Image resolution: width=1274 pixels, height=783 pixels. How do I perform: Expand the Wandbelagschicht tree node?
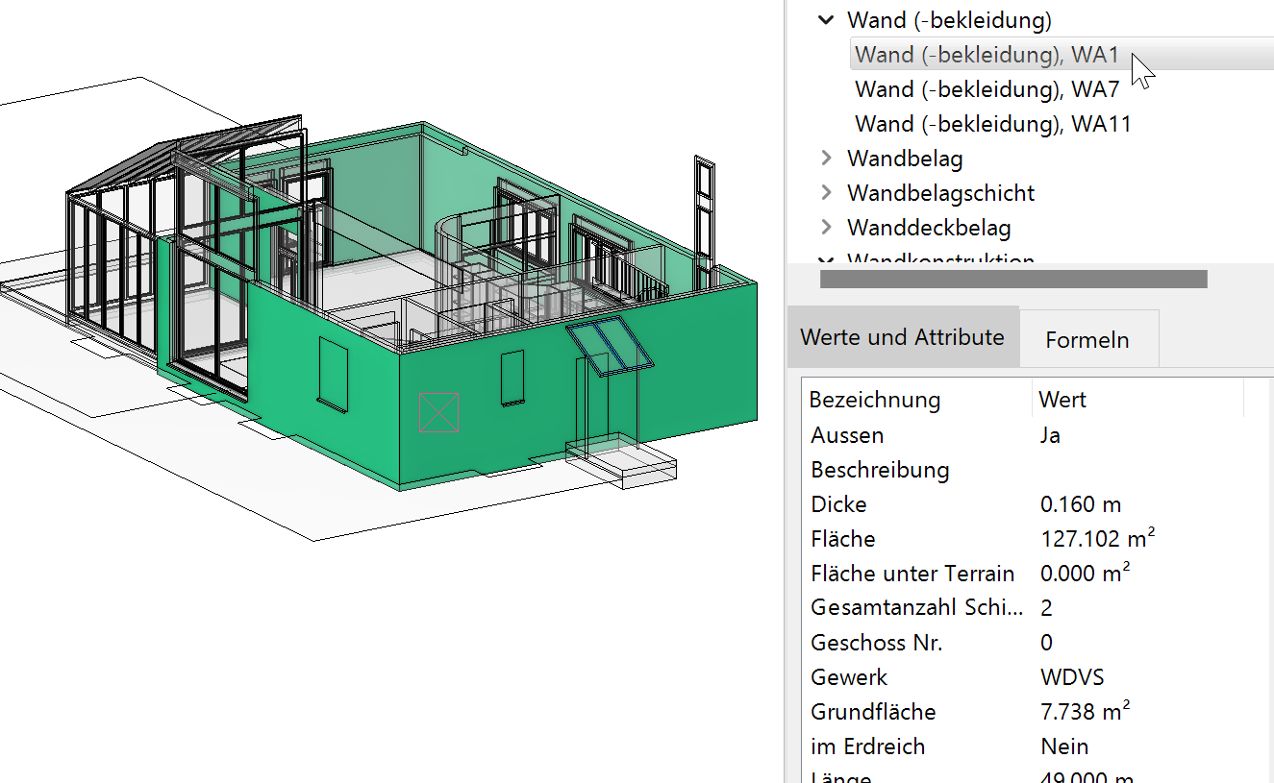[826, 192]
